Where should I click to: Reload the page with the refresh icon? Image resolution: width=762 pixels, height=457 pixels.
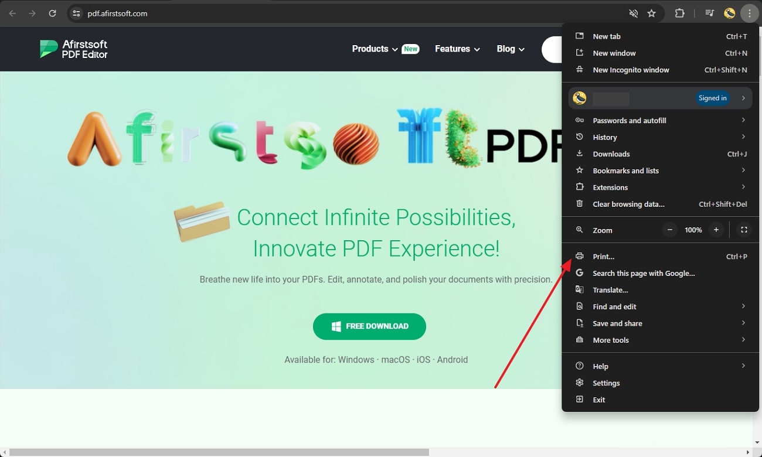point(52,13)
